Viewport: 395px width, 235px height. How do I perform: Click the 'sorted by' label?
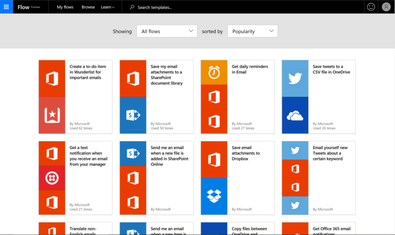click(212, 31)
